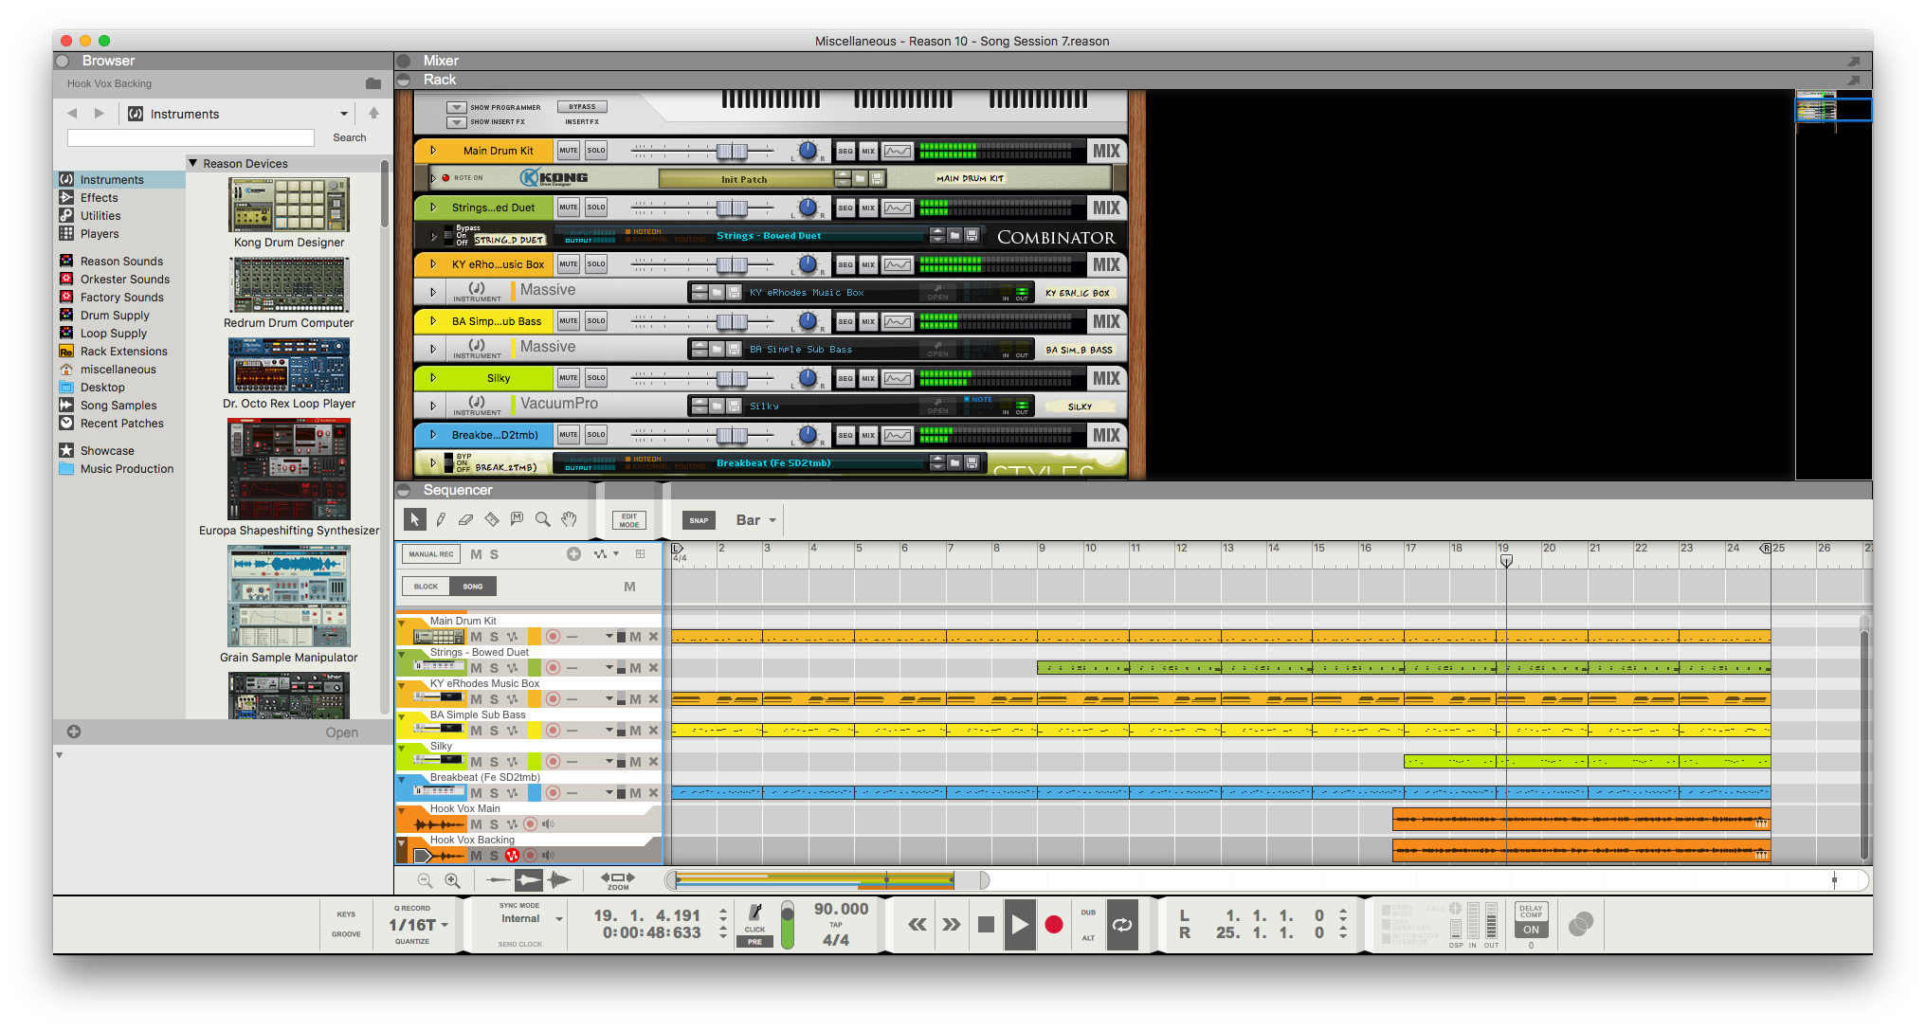Collapse the Sequencer panel
Image resolution: width=1926 pixels, height=1031 pixels.
(404, 490)
